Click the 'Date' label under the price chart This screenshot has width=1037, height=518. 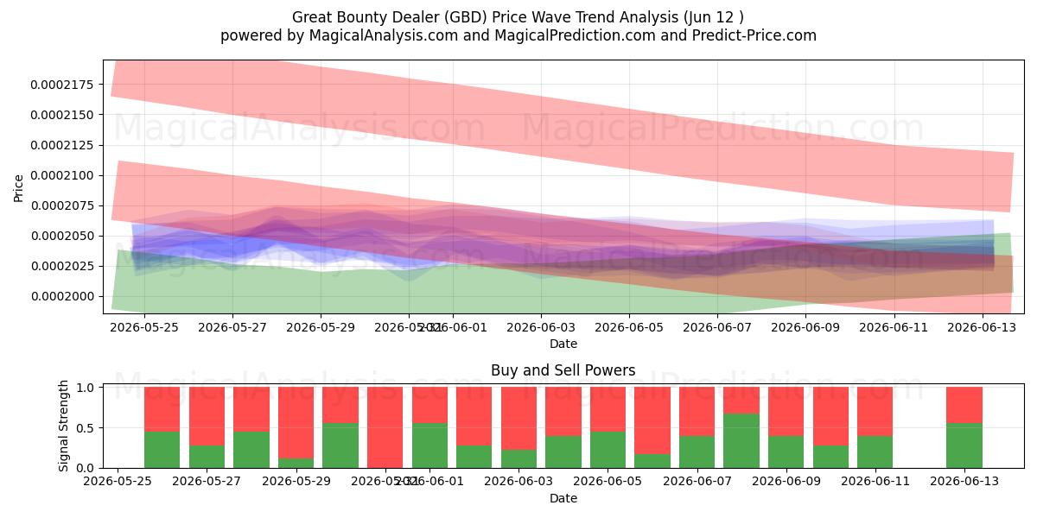pyautogui.click(x=563, y=344)
